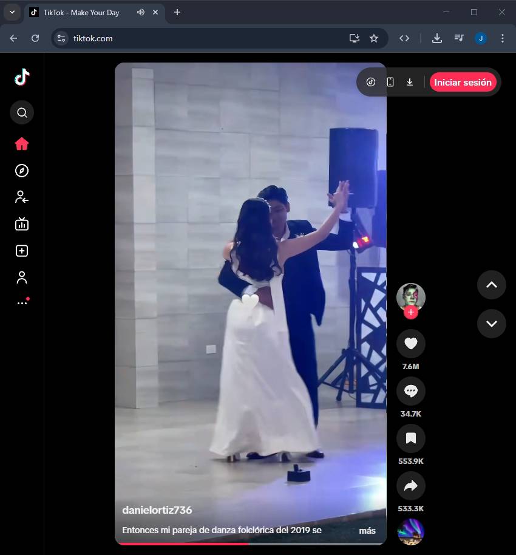Save video to favorites bookmark
This screenshot has height=555, width=516.
[x=410, y=438]
